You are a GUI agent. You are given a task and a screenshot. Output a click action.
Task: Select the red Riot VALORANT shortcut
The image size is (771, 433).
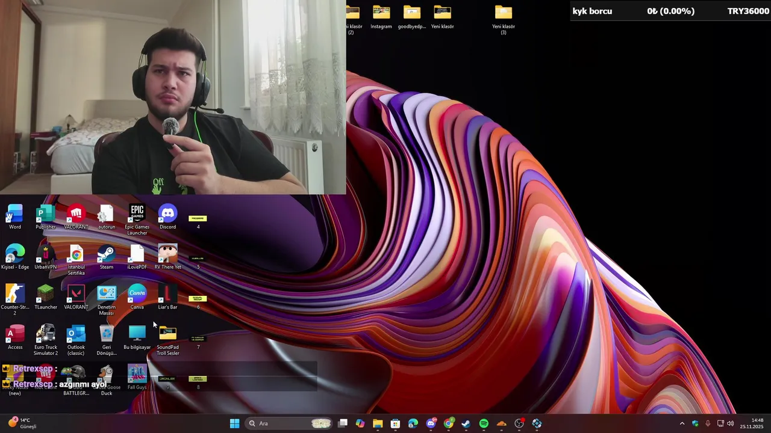pyautogui.click(x=76, y=216)
